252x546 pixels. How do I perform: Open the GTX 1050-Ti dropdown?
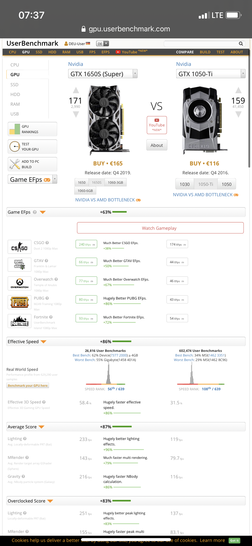tap(211, 74)
